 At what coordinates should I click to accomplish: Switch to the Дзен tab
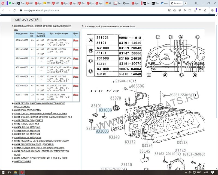pyautogui.click(x=21, y=3)
